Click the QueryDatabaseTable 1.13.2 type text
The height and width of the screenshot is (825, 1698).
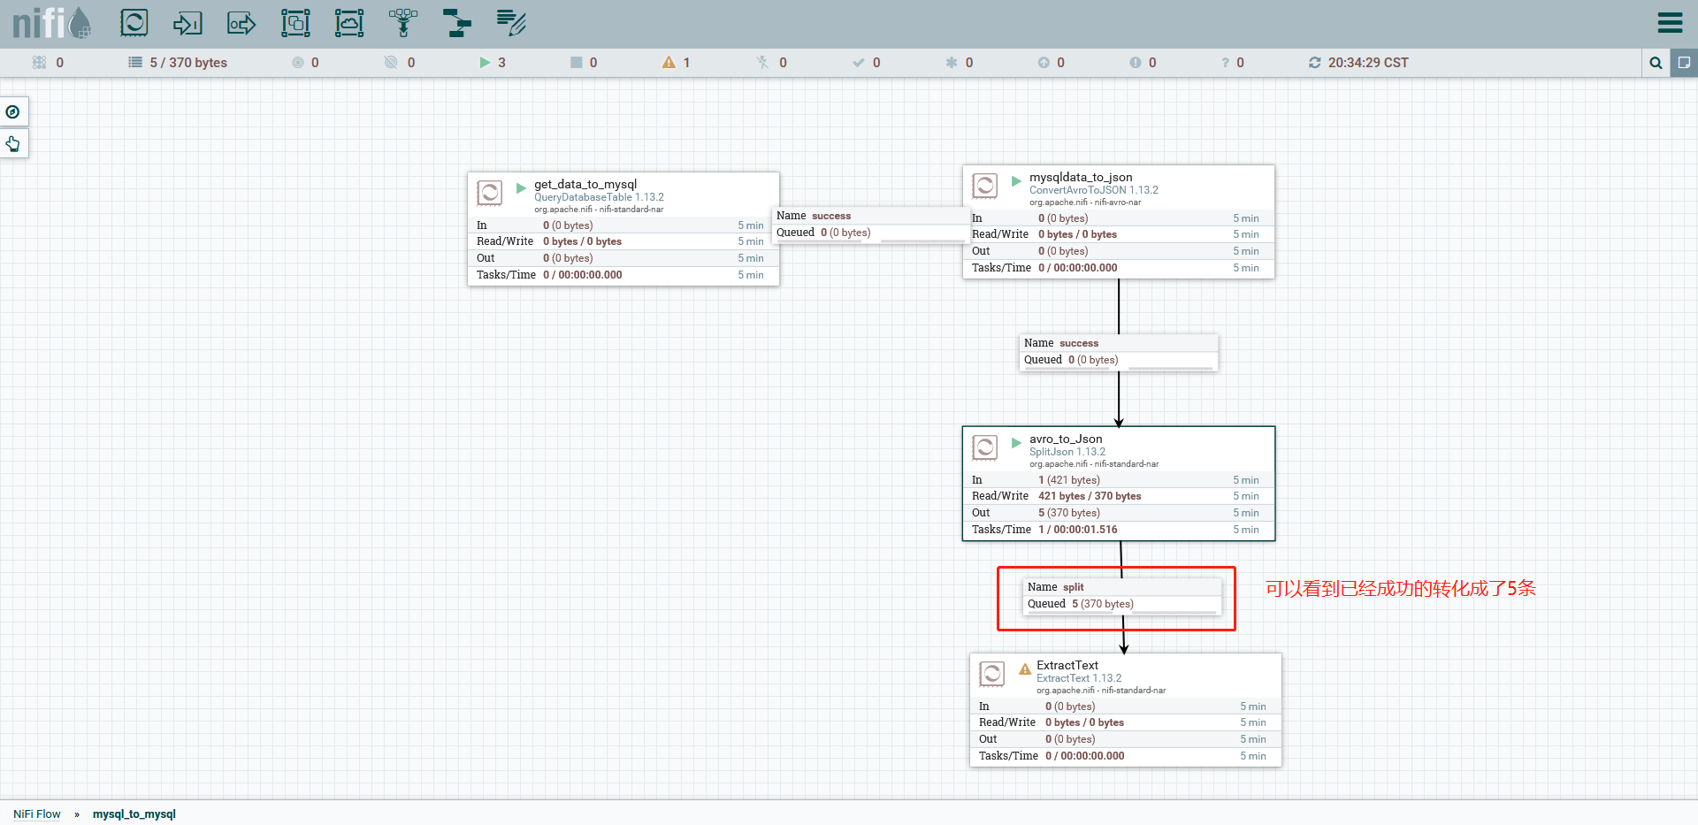coord(599,197)
